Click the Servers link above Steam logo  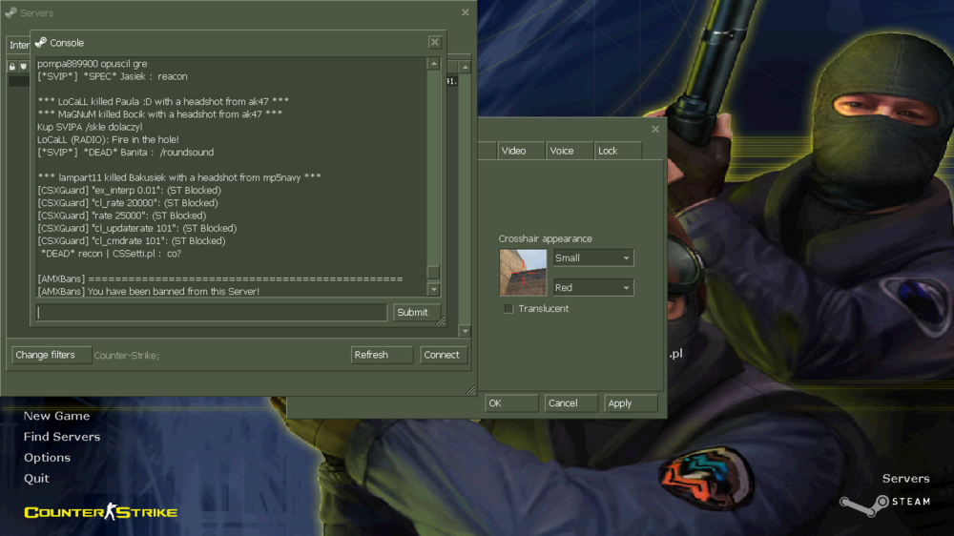[x=906, y=479]
